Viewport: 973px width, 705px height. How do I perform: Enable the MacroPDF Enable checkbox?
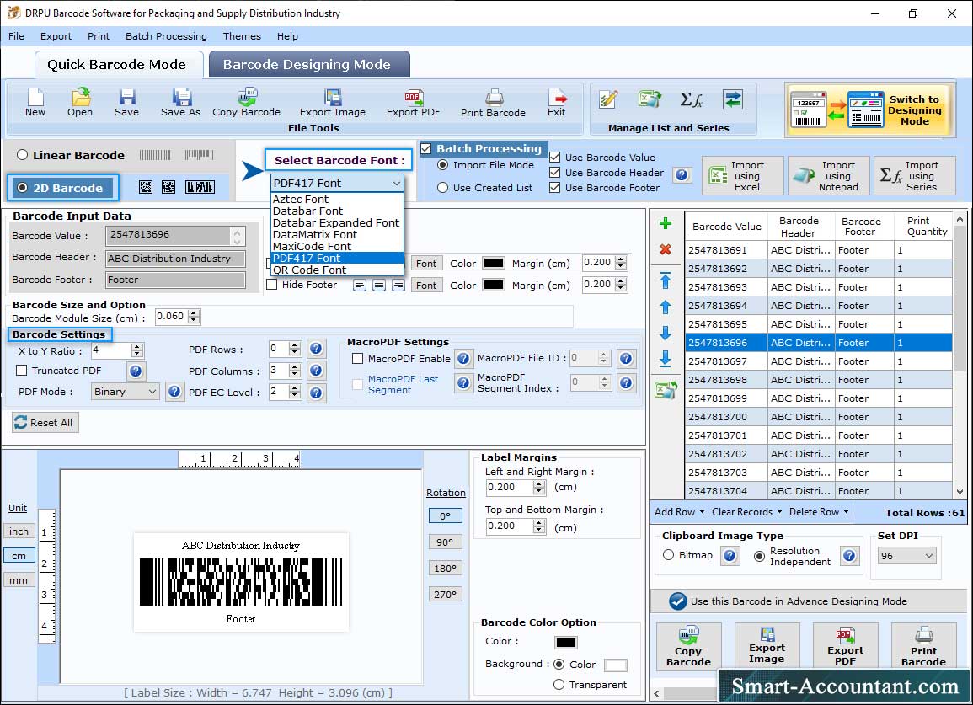click(x=357, y=359)
